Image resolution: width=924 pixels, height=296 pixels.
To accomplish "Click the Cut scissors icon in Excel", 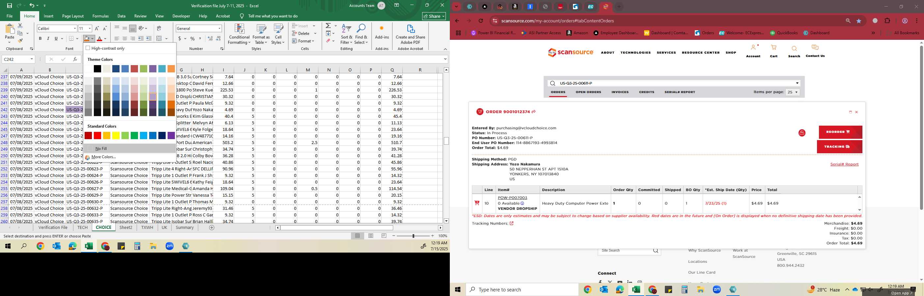I will 20,25.
